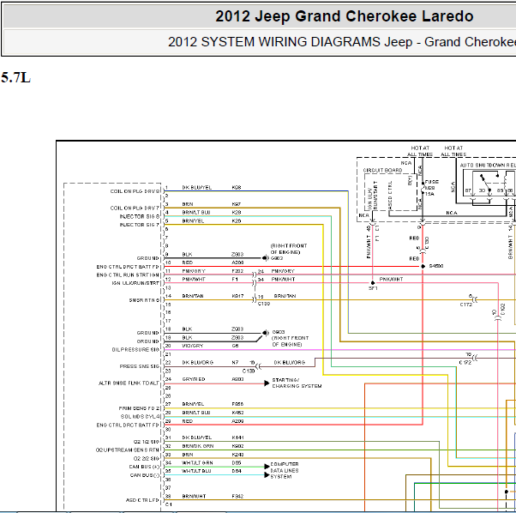Click the 'D64' circuit code
Viewport: 516px width, 513px height.
tap(237, 471)
